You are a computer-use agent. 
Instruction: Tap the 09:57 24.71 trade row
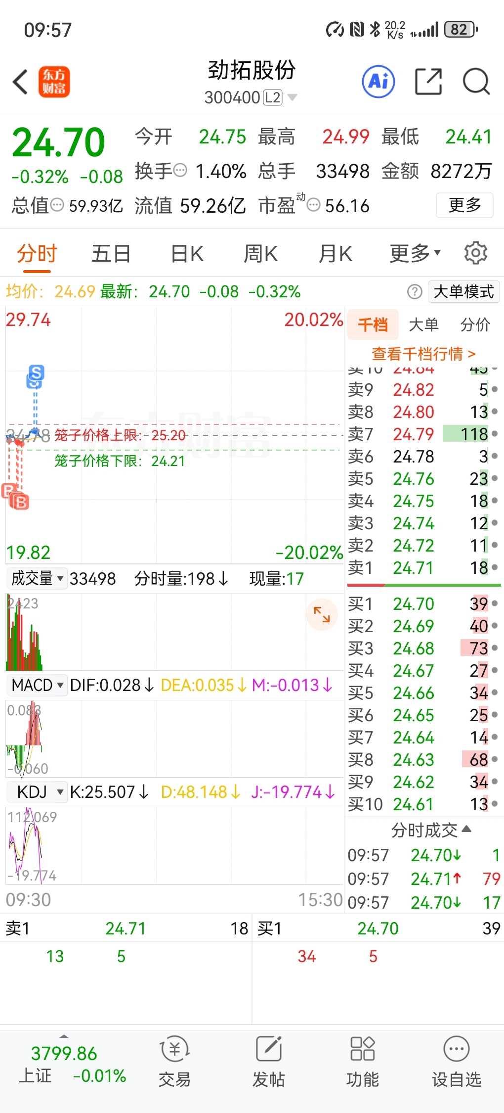[424, 879]
